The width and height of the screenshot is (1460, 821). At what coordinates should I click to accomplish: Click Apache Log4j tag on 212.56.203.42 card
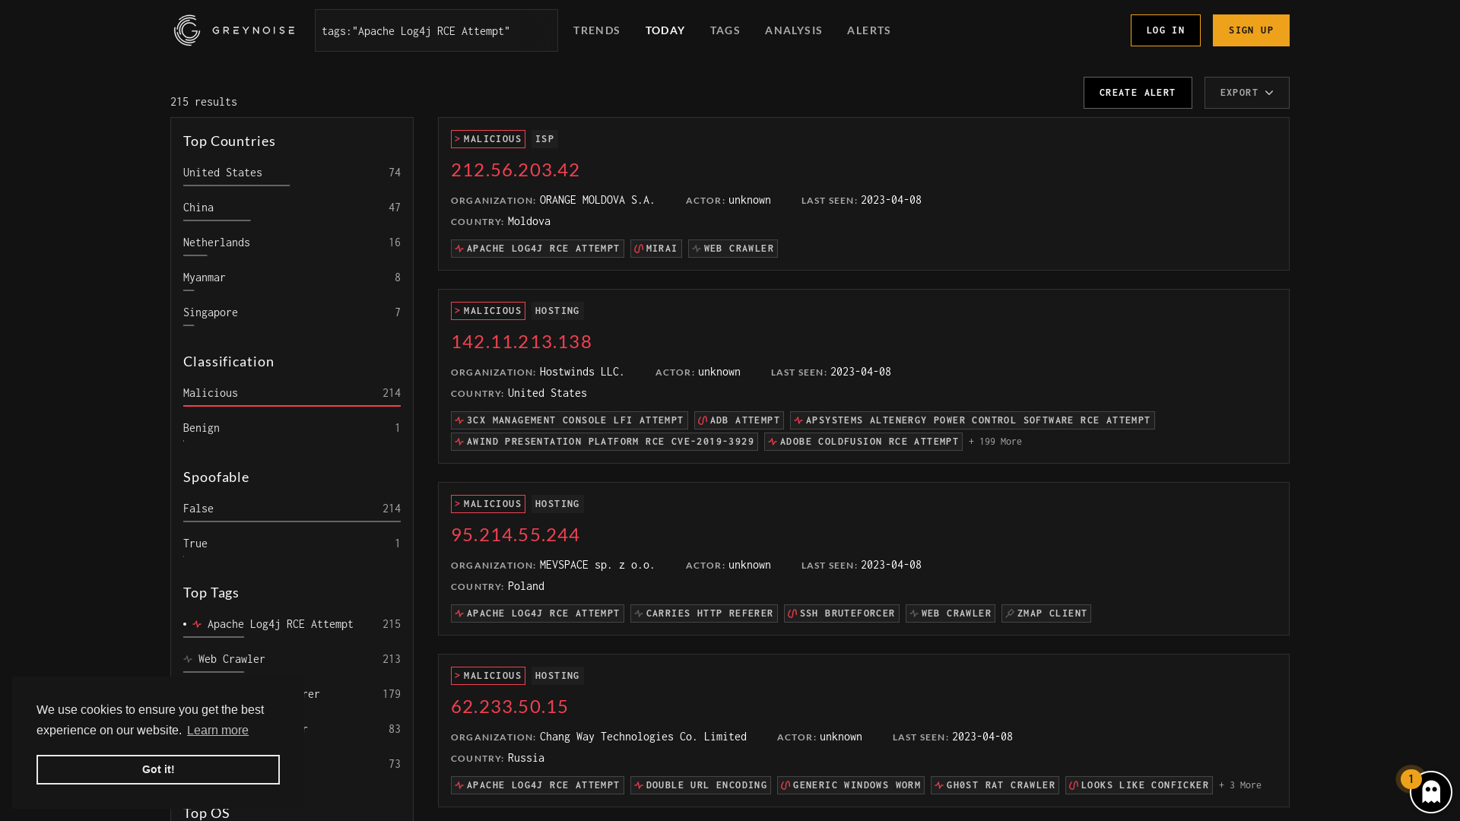tap(538, 249)
